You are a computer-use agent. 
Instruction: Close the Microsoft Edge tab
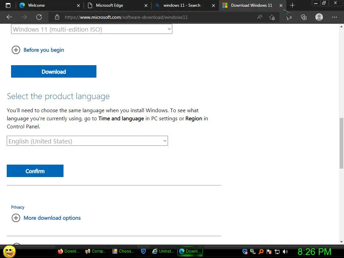coord(146,6)
